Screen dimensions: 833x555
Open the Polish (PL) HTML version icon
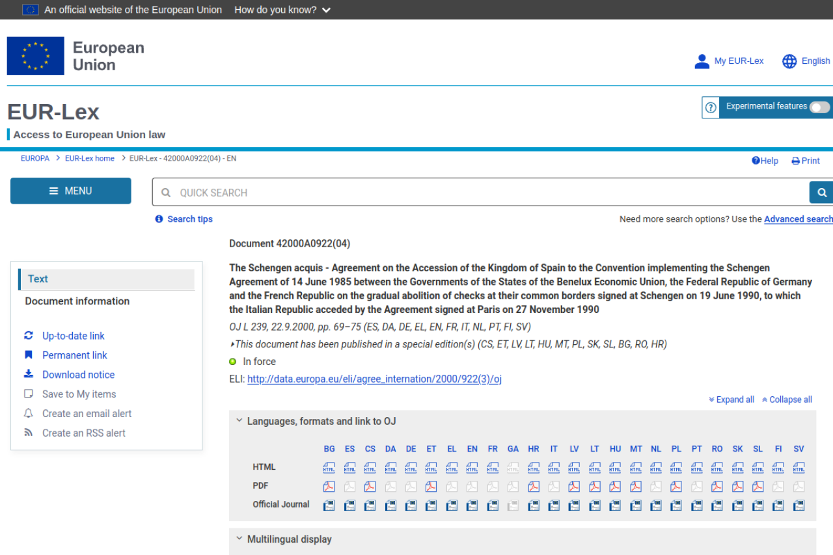point(676,468)
